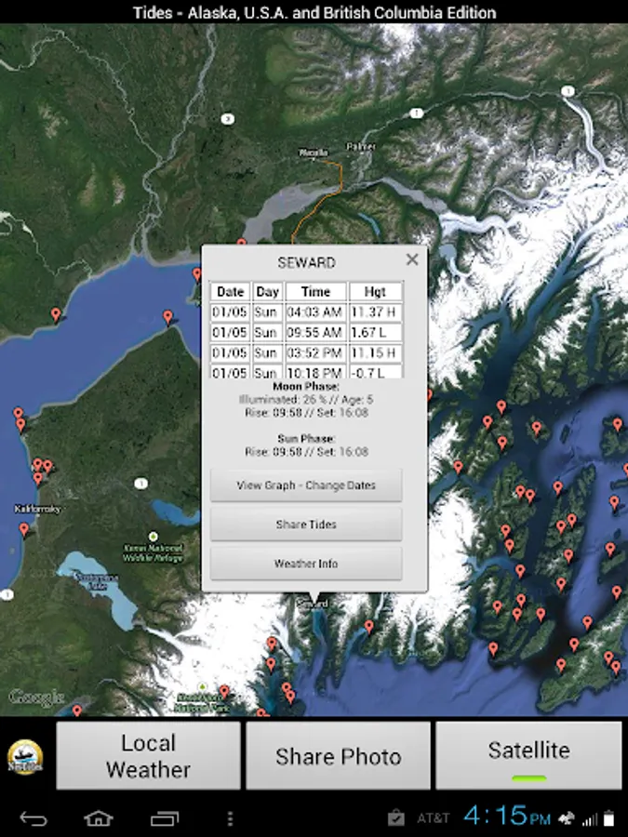Viewport: 628px width, 837px height.
Task: Select the 03:52 PM time cell
Action: click(315, 352)
